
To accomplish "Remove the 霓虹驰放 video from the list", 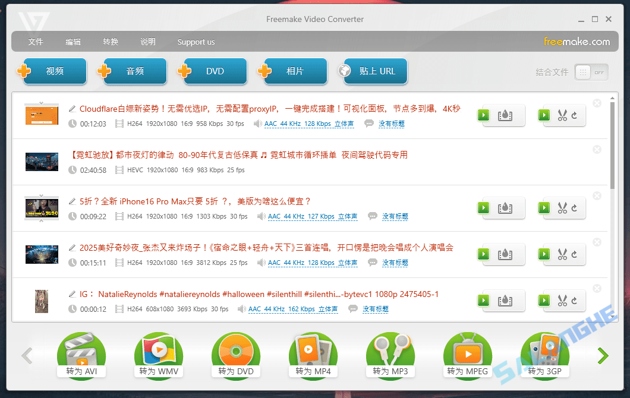I will 597,150.
